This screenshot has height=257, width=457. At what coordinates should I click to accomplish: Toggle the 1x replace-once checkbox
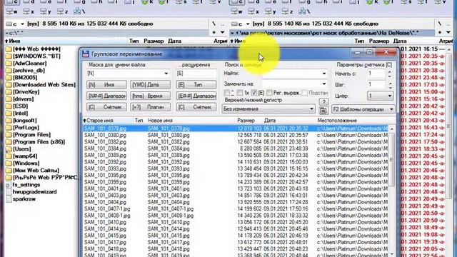point(240,93)
